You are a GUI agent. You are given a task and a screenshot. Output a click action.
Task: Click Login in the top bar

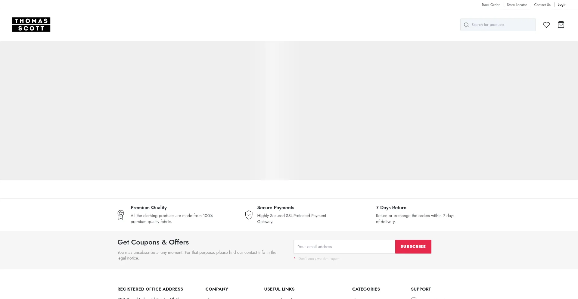[562, 5]
